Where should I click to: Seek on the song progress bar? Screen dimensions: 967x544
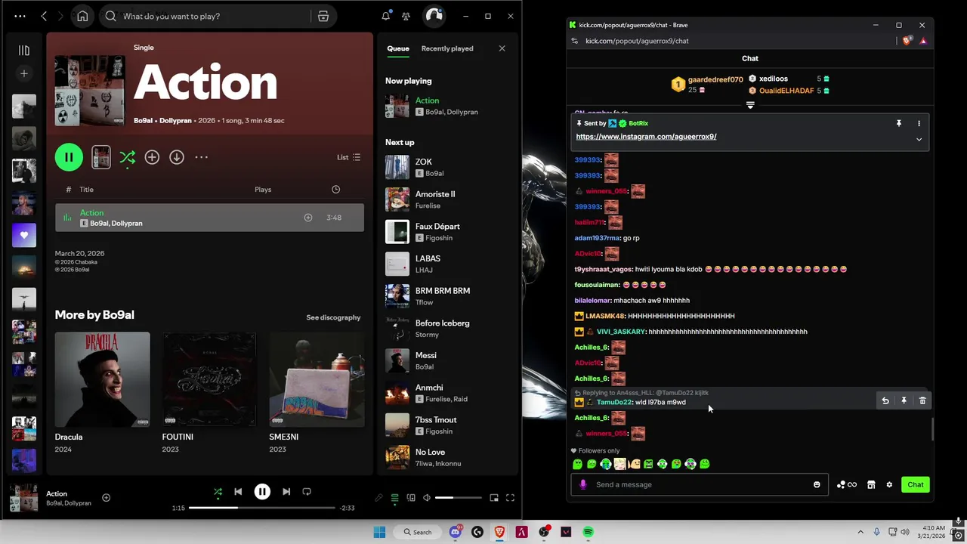point(262,508)
